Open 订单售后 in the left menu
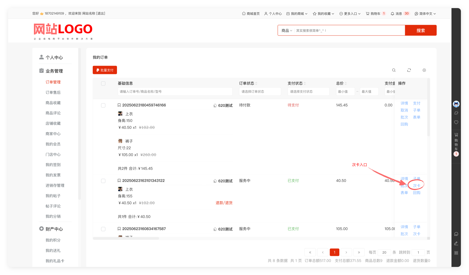This screenshot has width=469, height=275. [x=53, y=93]
